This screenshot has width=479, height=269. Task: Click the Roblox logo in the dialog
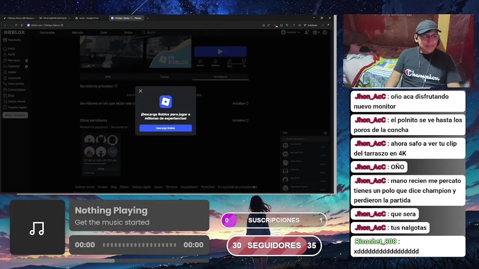(165, 102)
